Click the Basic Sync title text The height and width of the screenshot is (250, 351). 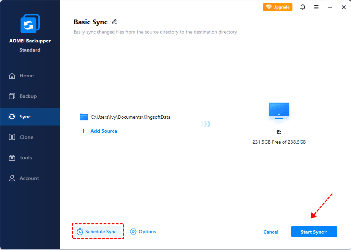91,22
